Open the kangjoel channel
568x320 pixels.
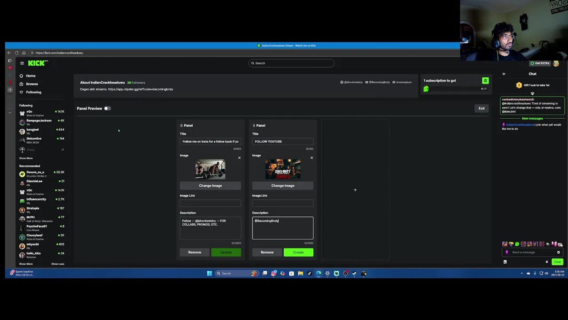tap(43, 131)
